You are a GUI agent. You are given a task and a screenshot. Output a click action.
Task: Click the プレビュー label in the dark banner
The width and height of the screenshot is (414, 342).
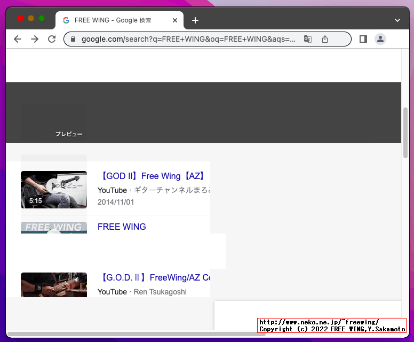point(69,134)
